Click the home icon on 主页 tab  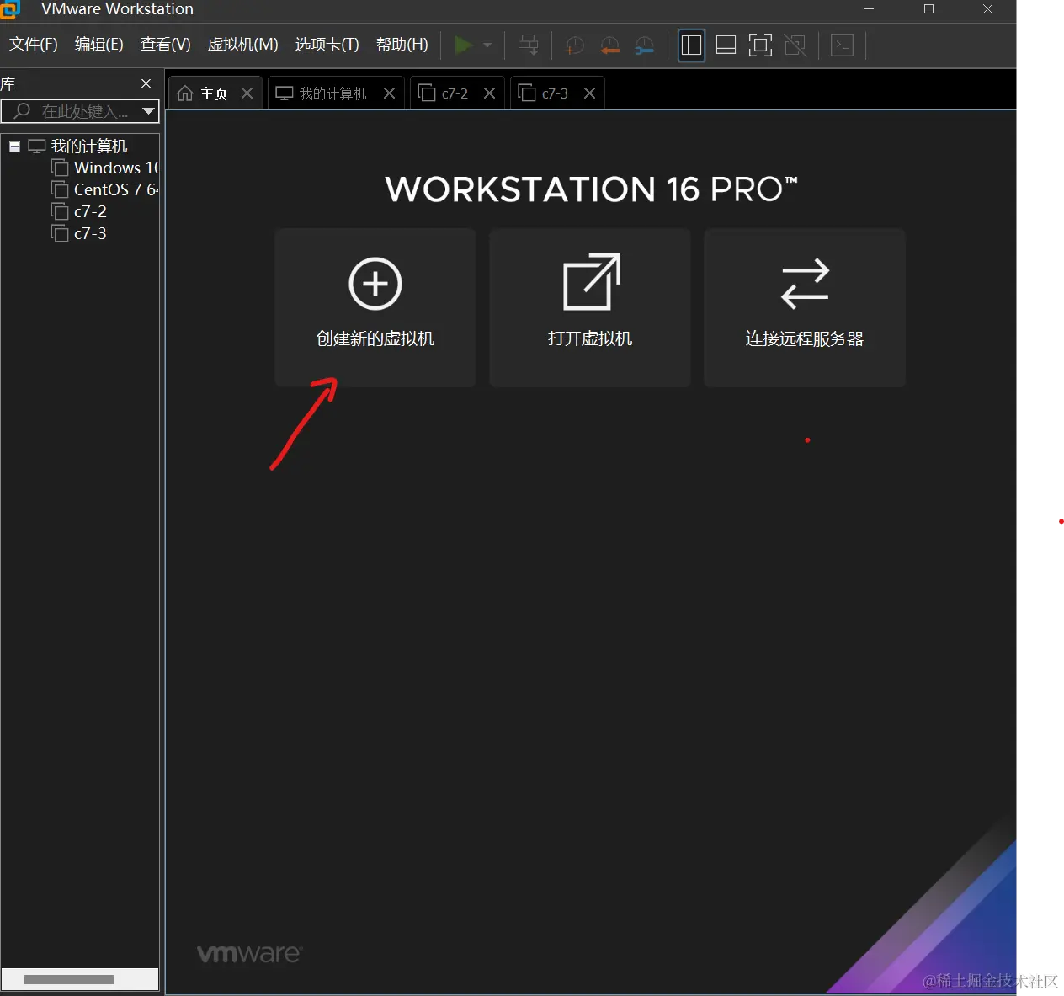pos(185,93)
